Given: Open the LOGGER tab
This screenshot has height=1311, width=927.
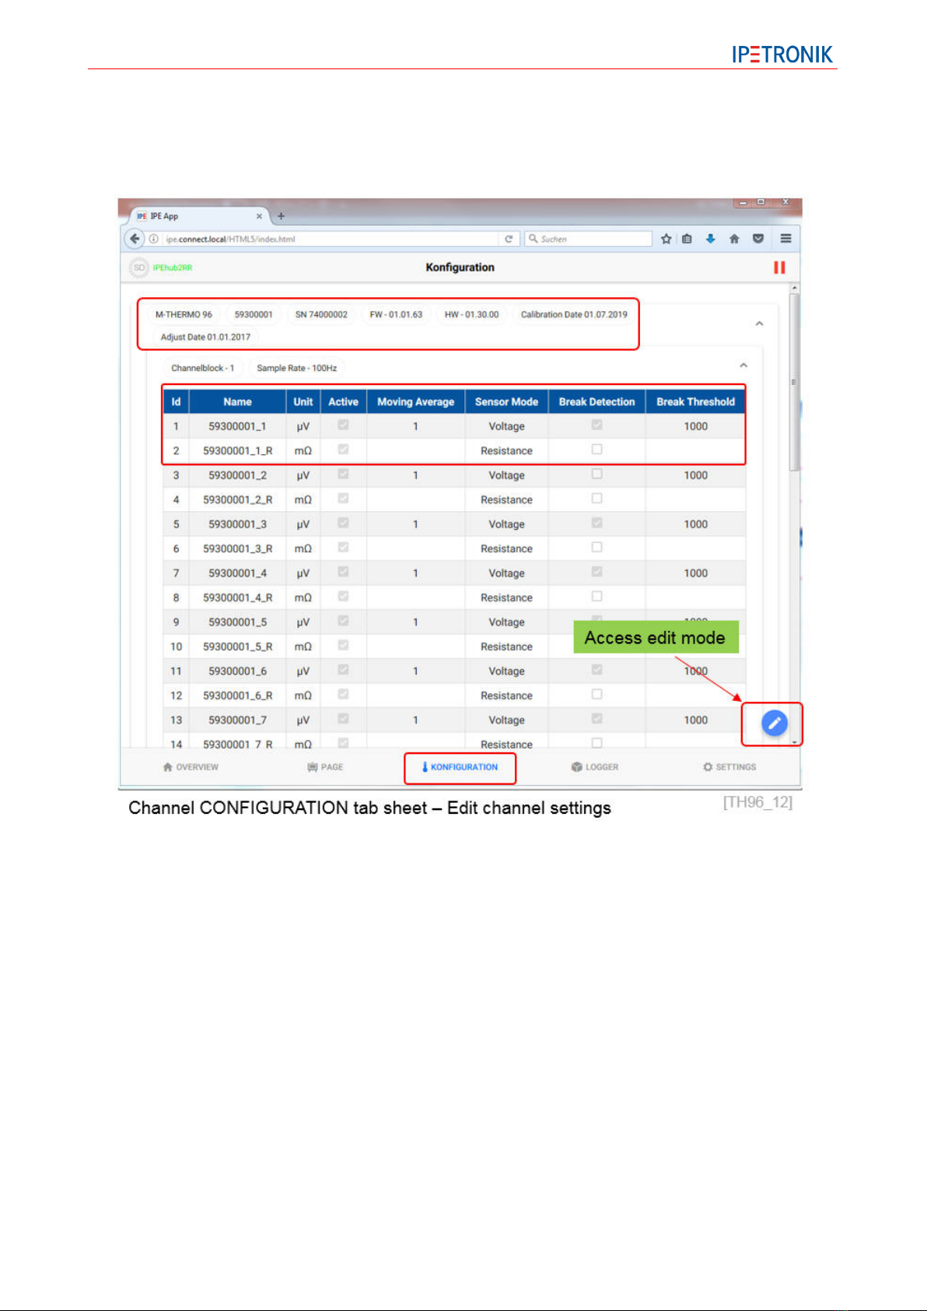Looking at the screenshot, I should coord(595,767).
